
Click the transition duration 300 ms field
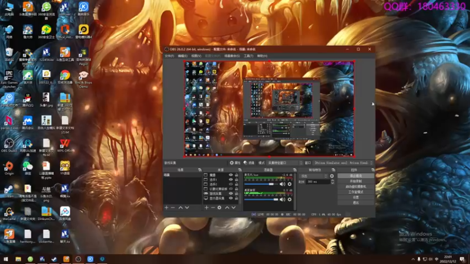318,182
